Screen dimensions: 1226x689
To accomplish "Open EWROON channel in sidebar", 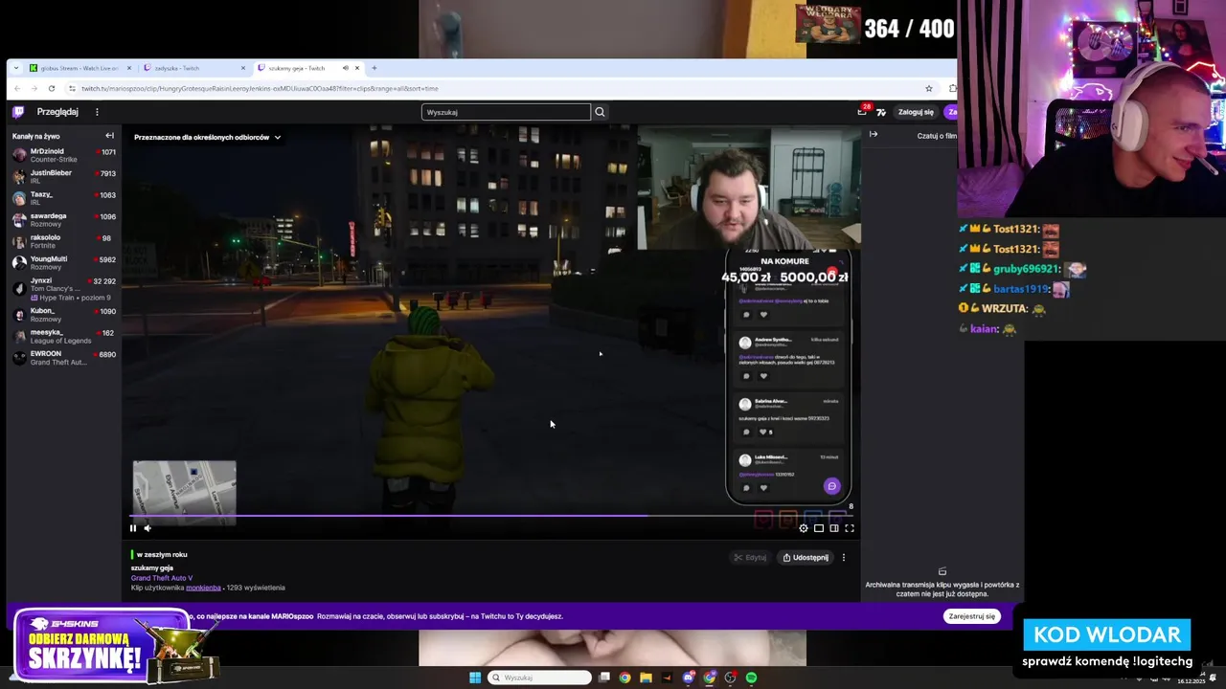I will pyautogui.click(x=63, y=358).
